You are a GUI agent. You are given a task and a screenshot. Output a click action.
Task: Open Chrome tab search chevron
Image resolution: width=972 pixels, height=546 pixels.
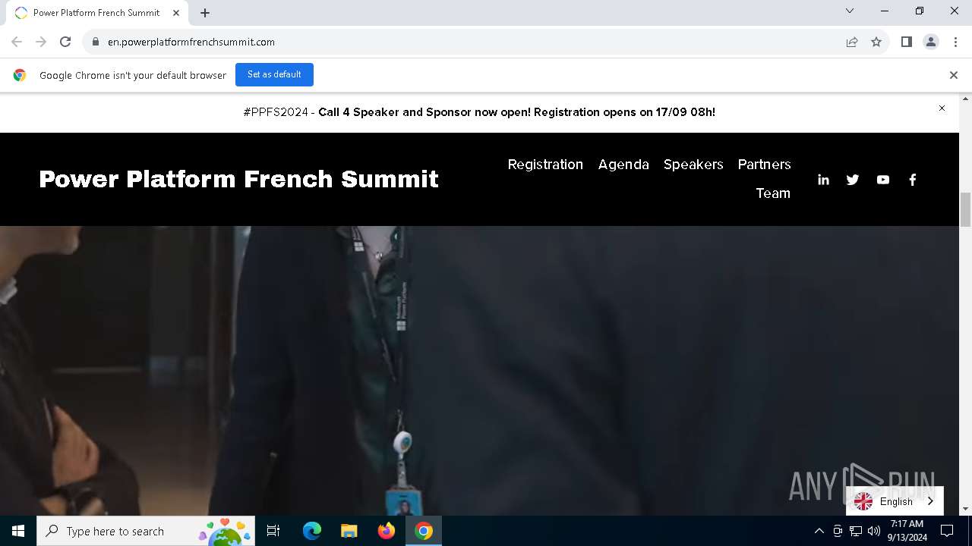tap(850, 11)
